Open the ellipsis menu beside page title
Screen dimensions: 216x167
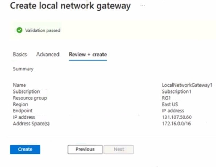pos(143,6)
